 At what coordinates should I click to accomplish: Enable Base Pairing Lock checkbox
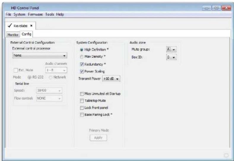[82, 115]
